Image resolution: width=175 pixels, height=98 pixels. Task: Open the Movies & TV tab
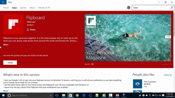(44, 8)
